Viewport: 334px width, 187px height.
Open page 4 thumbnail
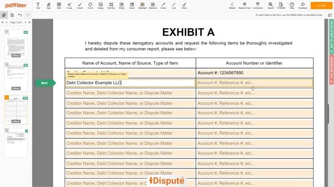click(x=16, y=143)
